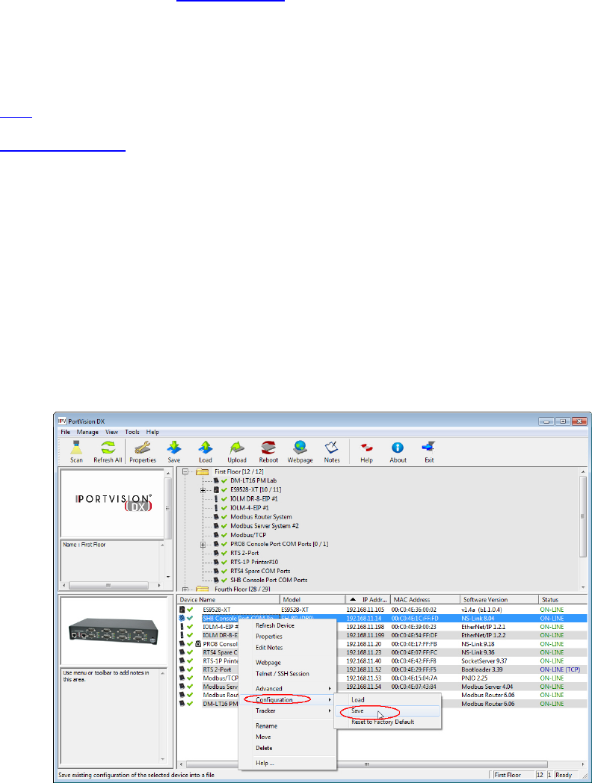The height and width of the screenshot is (783, 592).
Task: Click the notes icon on the PRO8 Console list row
Action: [x=198, y=644]
